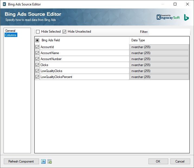This screenshot has height=168, width=194.
Task: Uncheck the AccountId field checkbox
Action: 37,47
